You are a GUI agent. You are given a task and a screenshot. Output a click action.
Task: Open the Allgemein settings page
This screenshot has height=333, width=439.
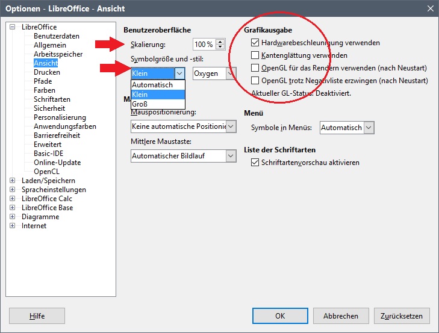[50, 45]
